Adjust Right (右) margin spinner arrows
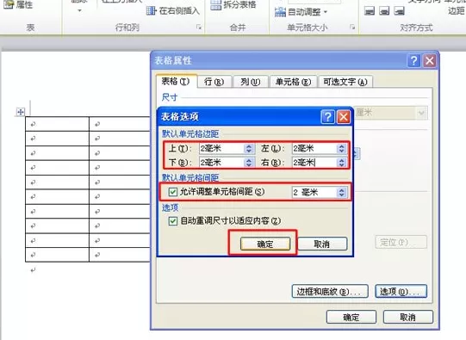466x340 pixels. click(x=341, y=162)
